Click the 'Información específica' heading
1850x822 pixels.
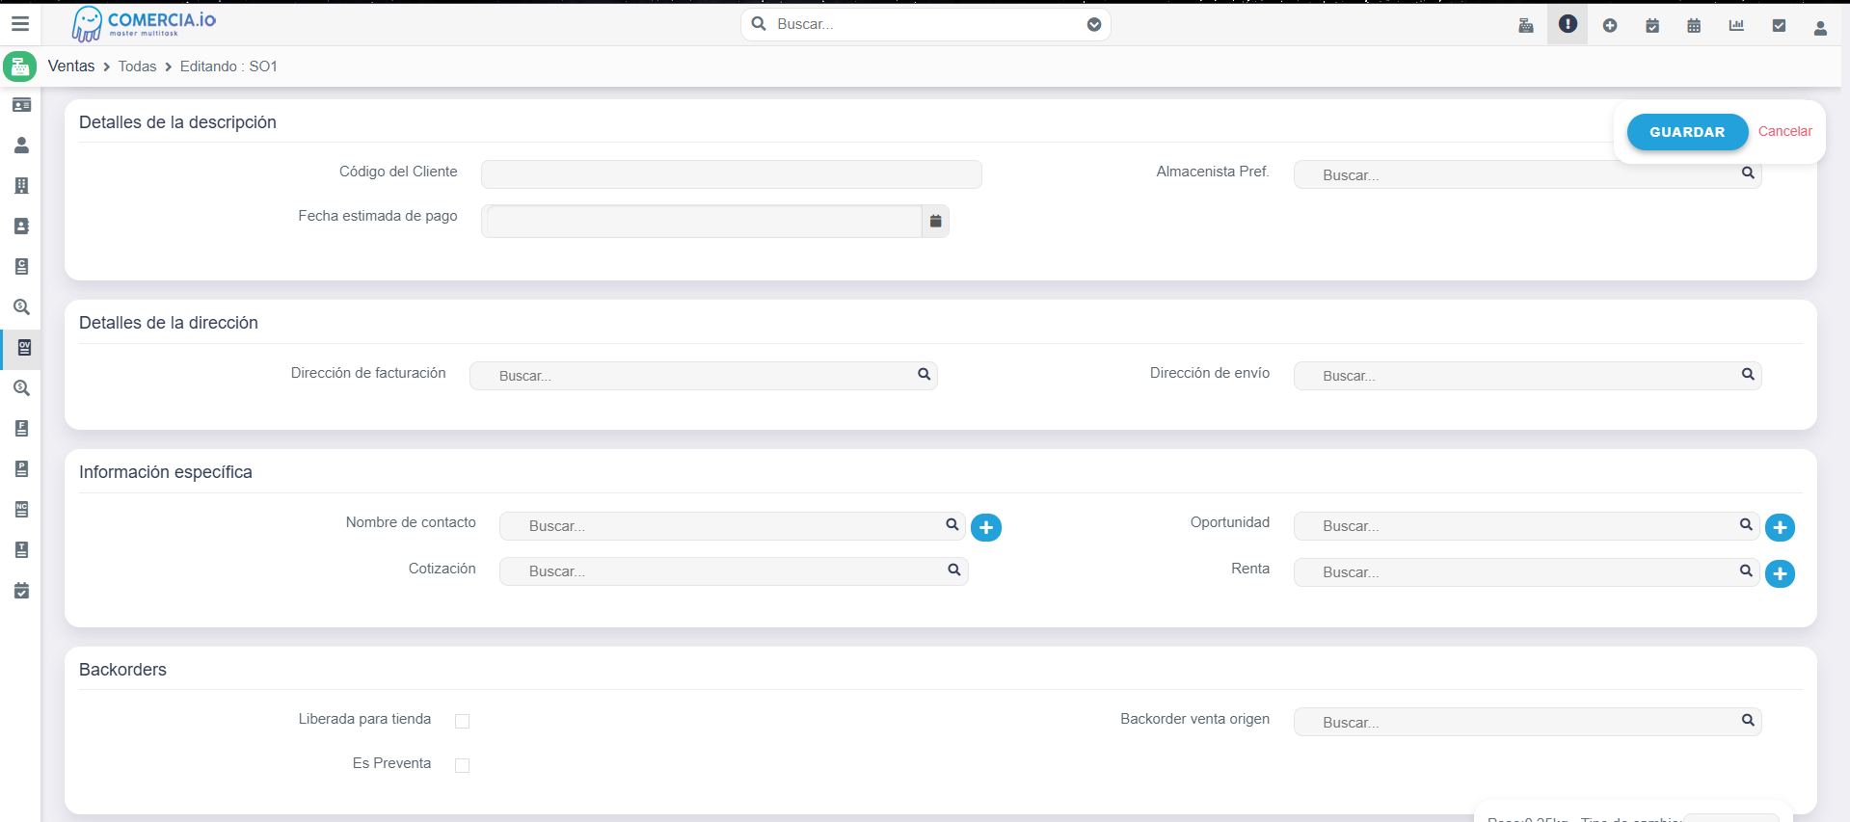(166, 472)
